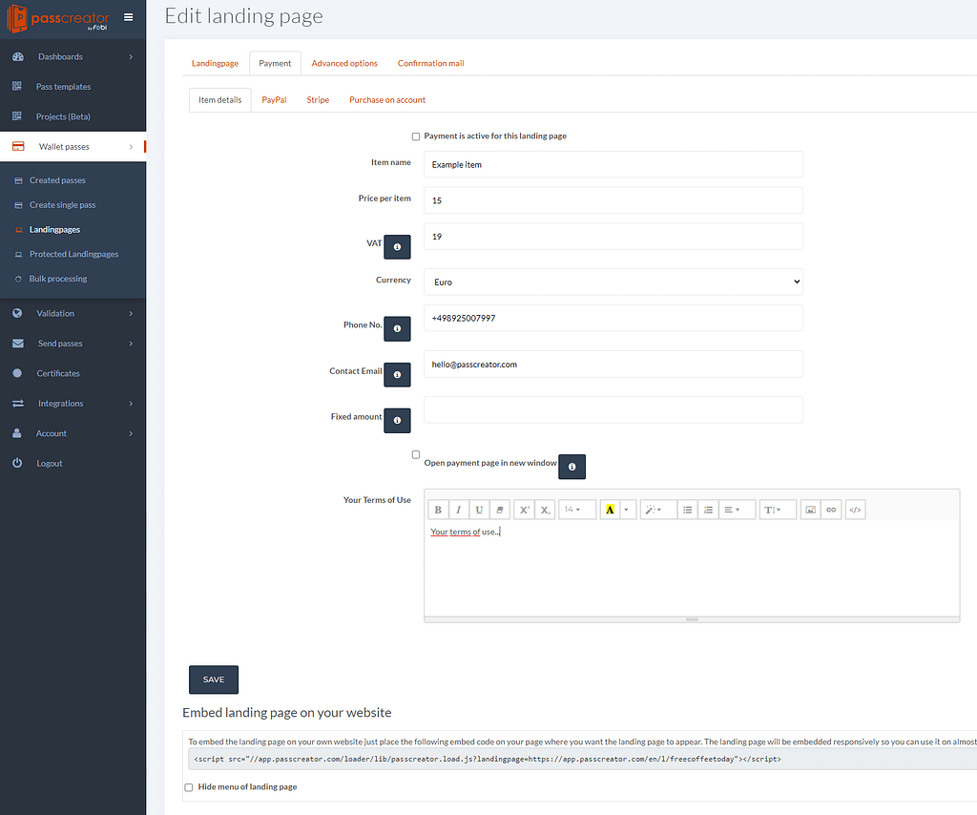The width and height of the screenshot is (977, 815).
Task: Click the eraser remove-format icon
Action: tap(500, 510)
